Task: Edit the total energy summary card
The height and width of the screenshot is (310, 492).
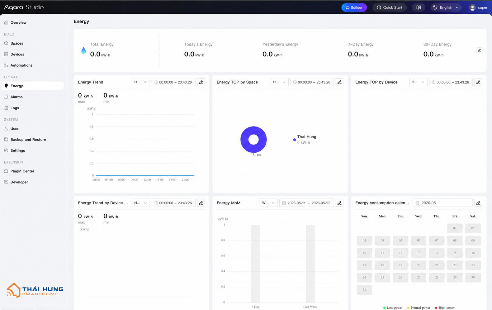Action: click(x=479, y=50)
